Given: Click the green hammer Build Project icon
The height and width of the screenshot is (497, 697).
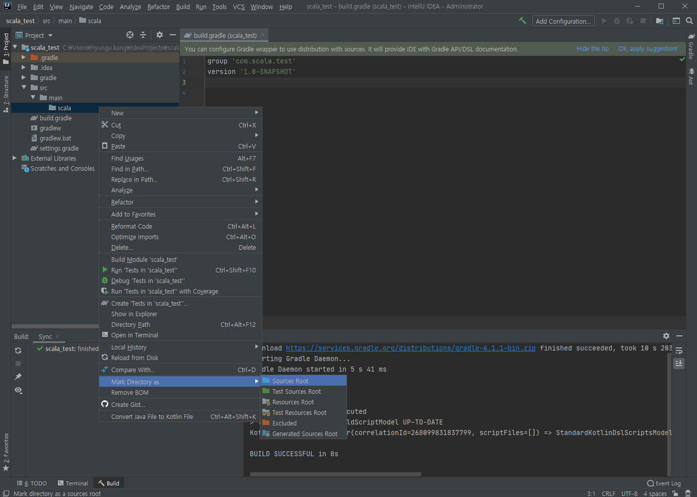Looking at the screenshot, I should (522, 21).
